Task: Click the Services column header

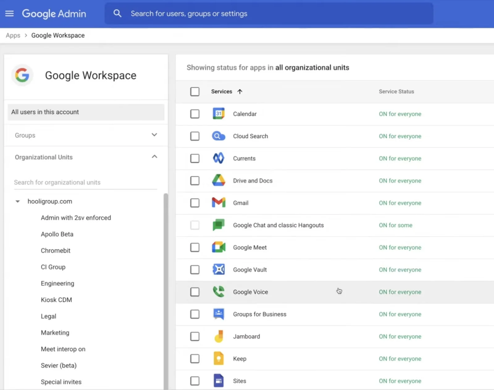Action: [222, 91]
